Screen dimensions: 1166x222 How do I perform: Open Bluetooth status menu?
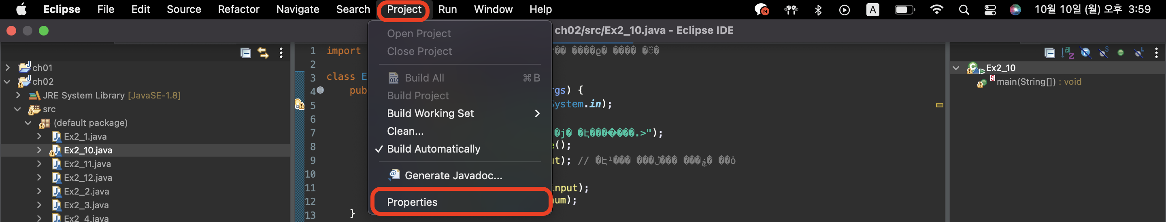[x=818, y=10]
